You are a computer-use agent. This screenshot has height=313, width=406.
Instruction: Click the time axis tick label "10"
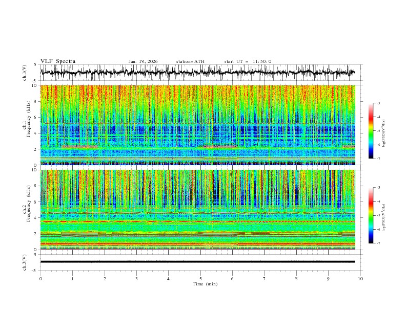(360, 279)
